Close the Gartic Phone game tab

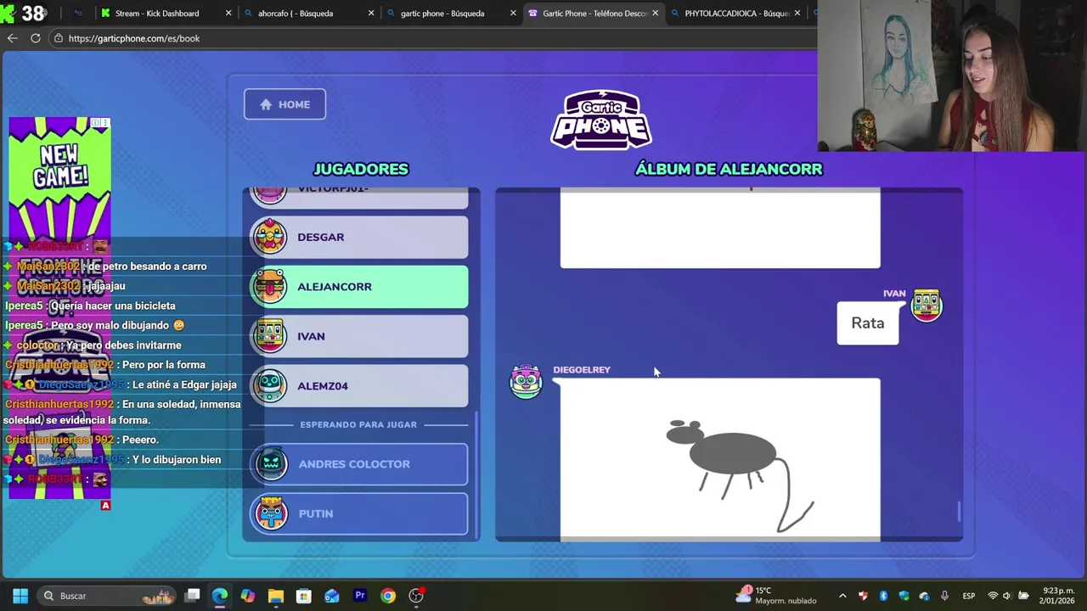pyautogui.click(x=656, y=14)
